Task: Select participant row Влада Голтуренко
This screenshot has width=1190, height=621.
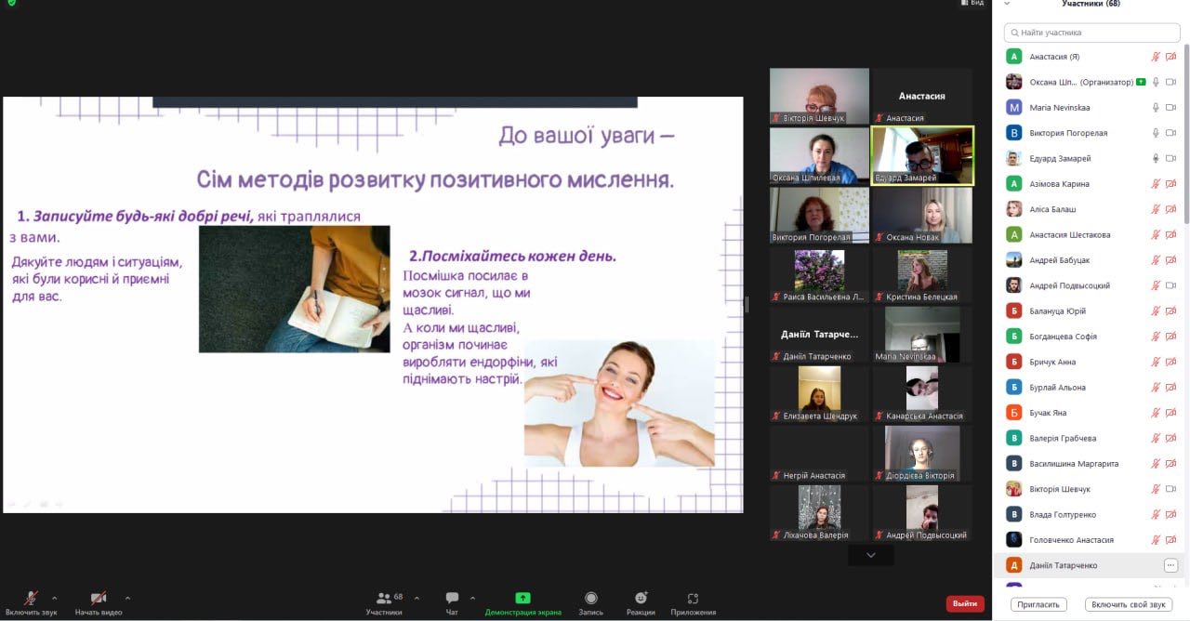Action: [x=1089, y=514]
